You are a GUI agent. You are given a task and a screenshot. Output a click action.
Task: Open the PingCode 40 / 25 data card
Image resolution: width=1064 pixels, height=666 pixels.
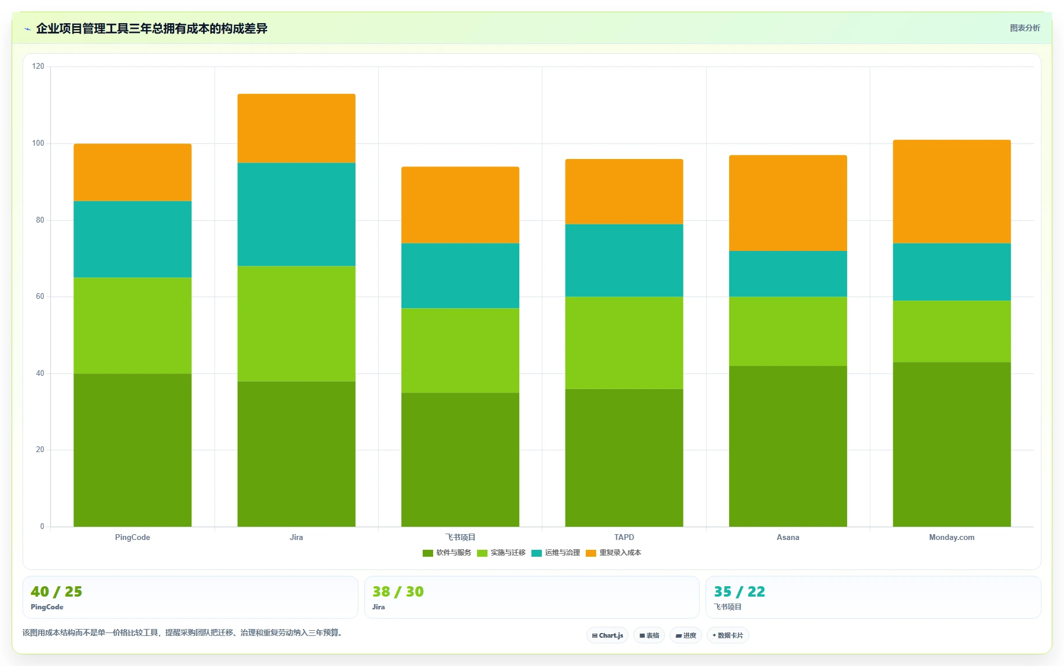190,597
